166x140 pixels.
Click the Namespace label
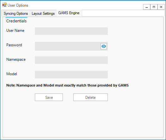(16, 59)
